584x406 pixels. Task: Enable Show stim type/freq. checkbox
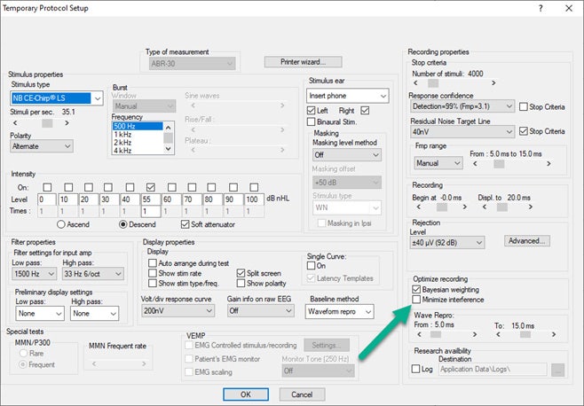[x=153, y=283]
